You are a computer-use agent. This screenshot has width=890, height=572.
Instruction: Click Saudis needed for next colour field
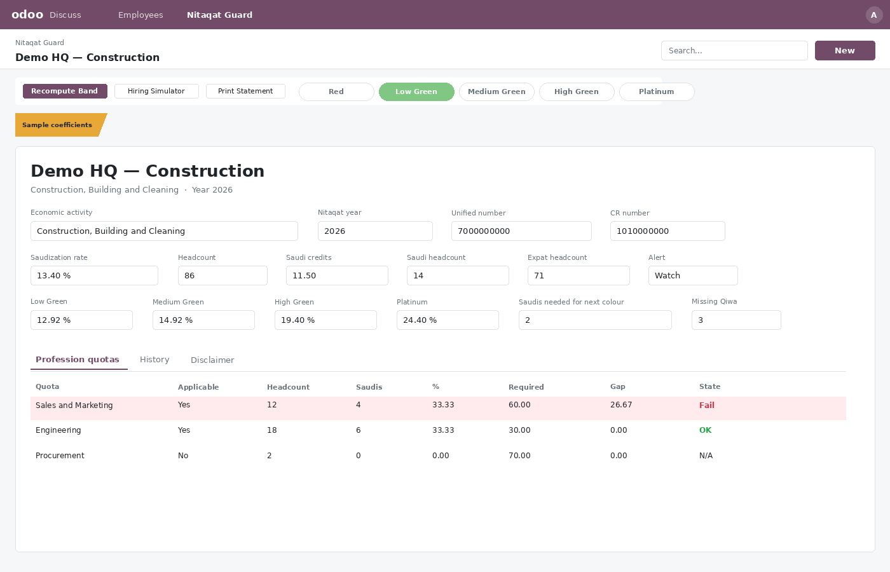595,320
